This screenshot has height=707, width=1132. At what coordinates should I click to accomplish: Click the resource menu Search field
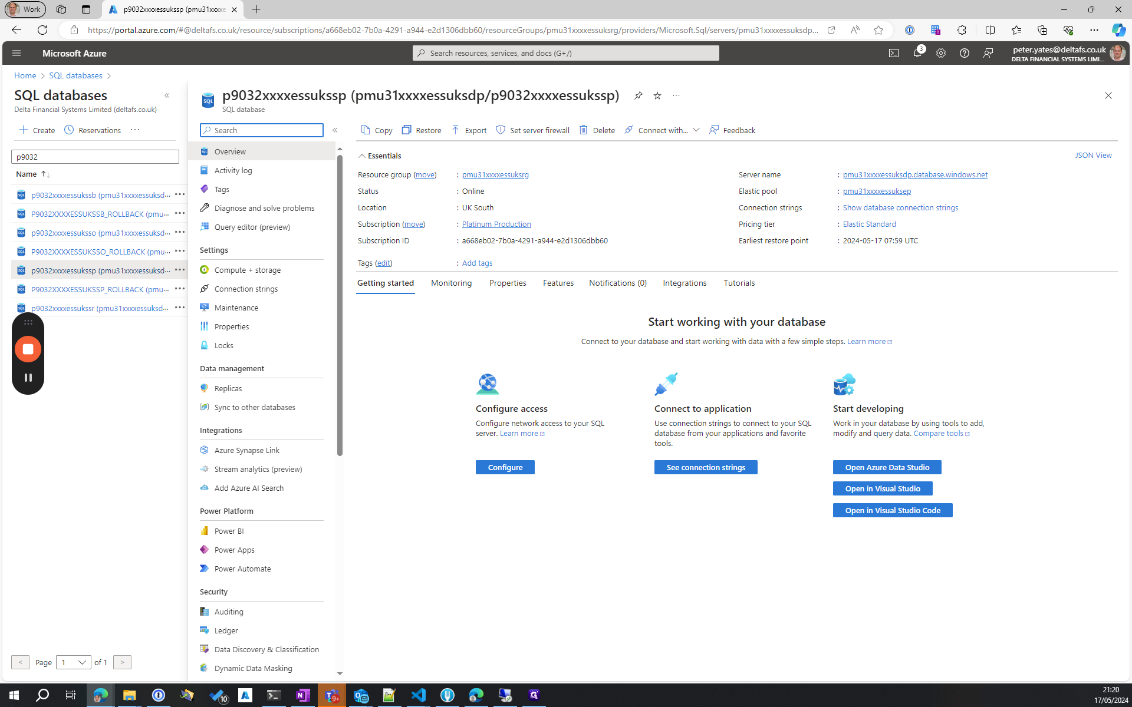pyautogui.click(x=262, y=130)
